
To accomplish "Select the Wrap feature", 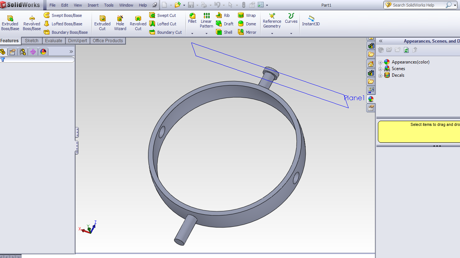I will 247,15.
